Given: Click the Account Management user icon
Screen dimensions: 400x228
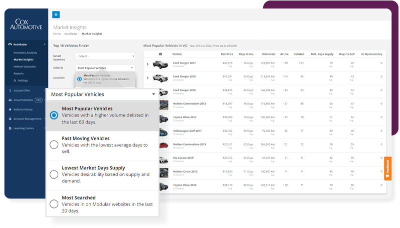Looking at the screenshot, I should (10, 119).
